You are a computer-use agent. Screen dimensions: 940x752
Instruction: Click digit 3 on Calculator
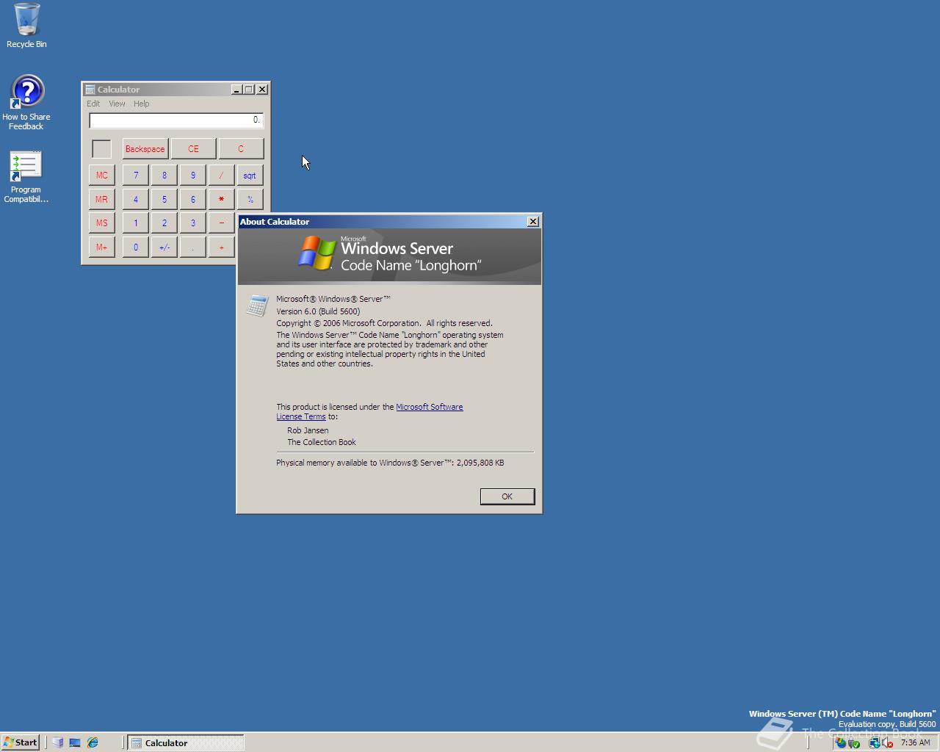192,223
